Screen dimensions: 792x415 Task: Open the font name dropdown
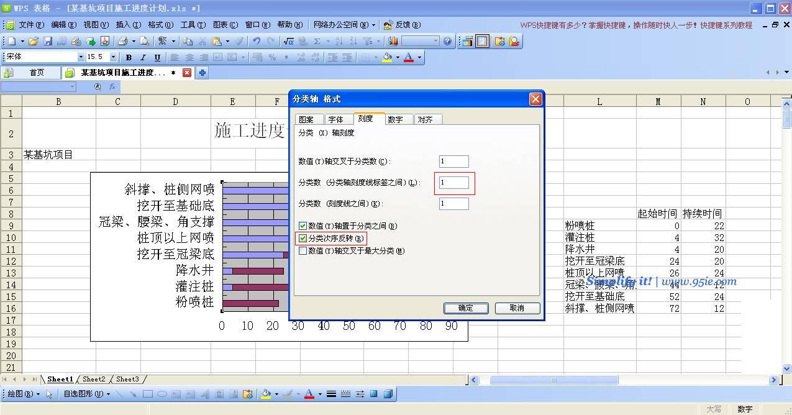coord(81,57)
